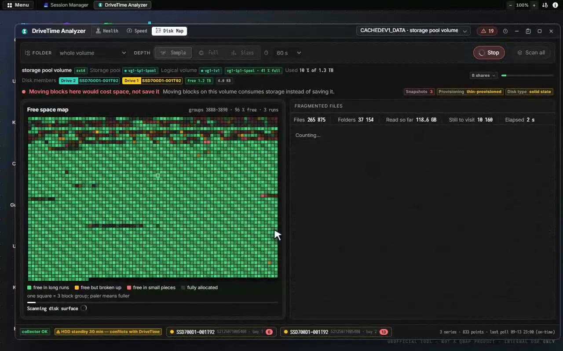Click the highlighted square in the free space map
The width and height of the screenshot is (563, 351).
tap(158, 175)
